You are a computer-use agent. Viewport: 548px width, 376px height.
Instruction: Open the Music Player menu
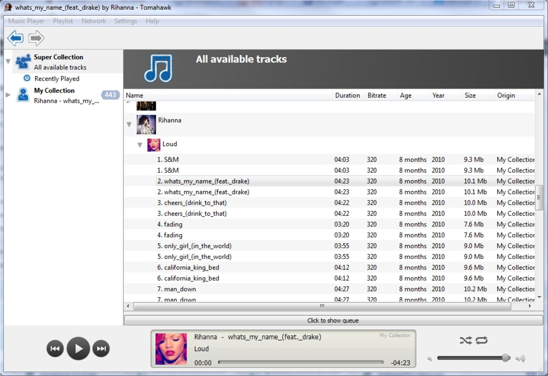(x=26, y=21)
